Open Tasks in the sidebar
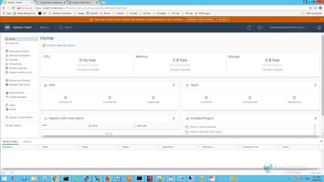Screen dimensions: 324x182 [x=12, y=105]
